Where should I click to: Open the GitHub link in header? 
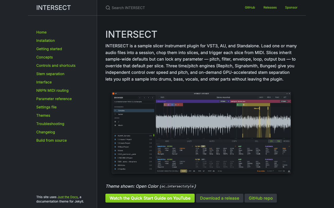[x=250, y=8]
